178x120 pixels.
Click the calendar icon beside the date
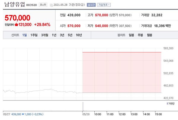51,5
